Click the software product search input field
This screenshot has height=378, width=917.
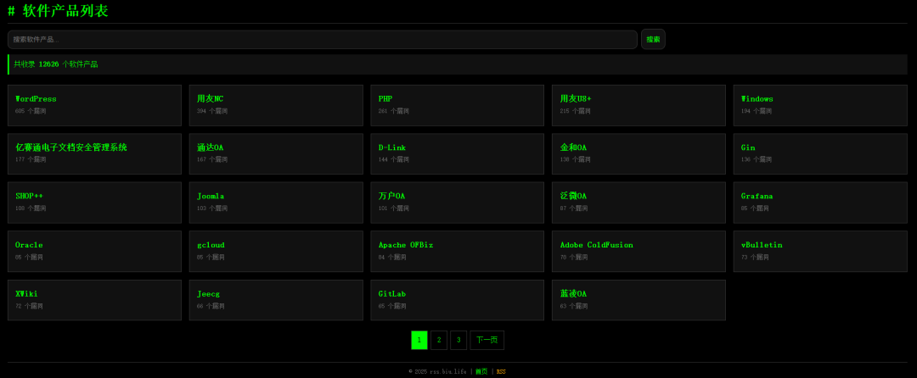click(323, 39)
